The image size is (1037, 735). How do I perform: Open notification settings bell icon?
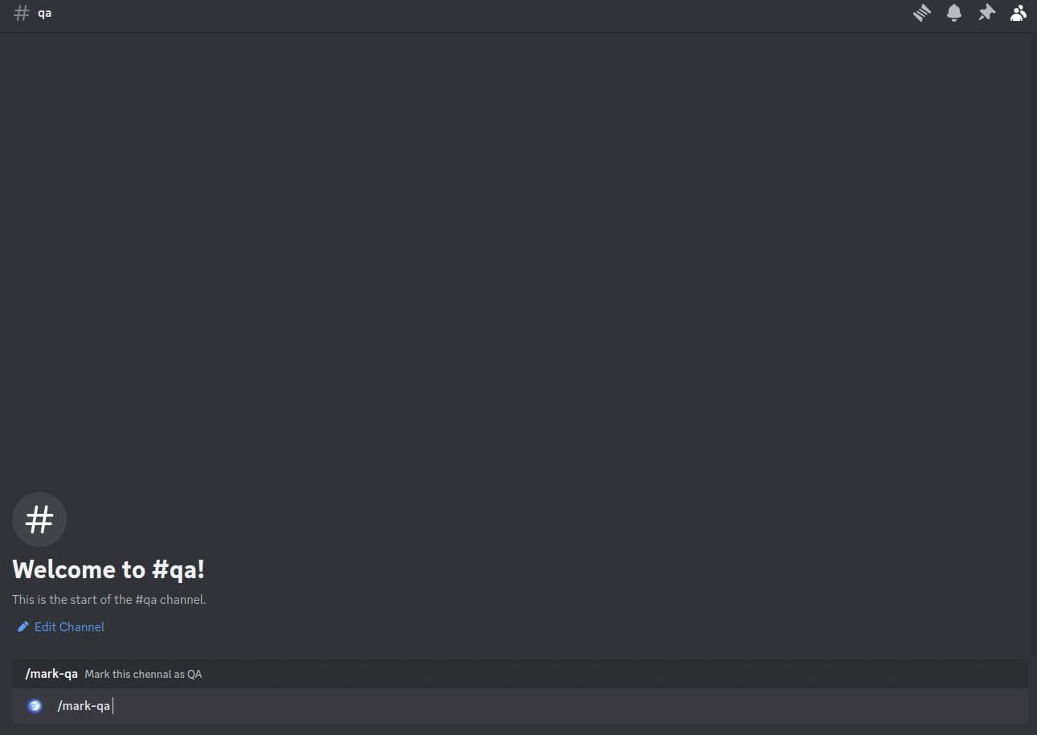[954, 13]
